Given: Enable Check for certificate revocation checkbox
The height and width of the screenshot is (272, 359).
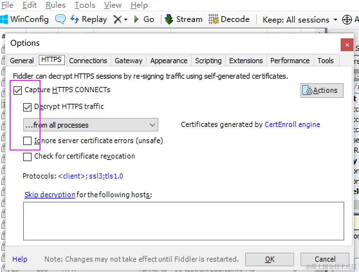Looking at the screenshot, I should (x=27, y=157).
